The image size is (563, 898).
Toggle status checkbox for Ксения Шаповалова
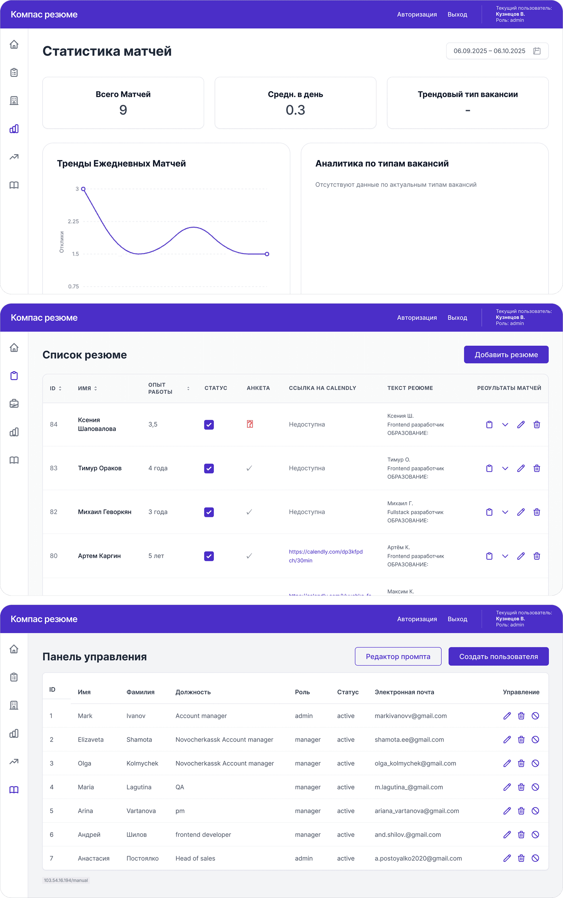[209, 425]
